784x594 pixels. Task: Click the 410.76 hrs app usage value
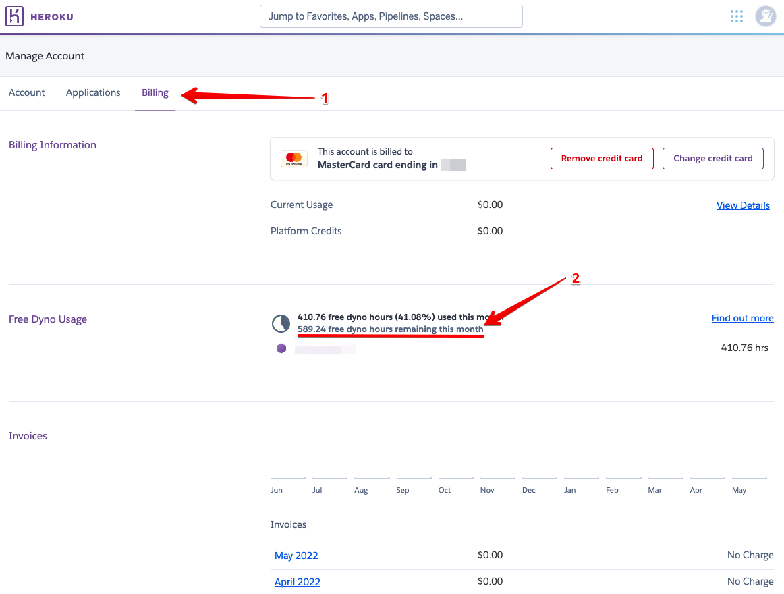(744, 348)
